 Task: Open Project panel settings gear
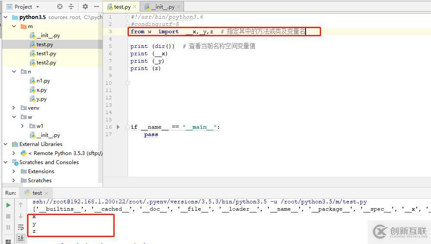coord(85,6)
